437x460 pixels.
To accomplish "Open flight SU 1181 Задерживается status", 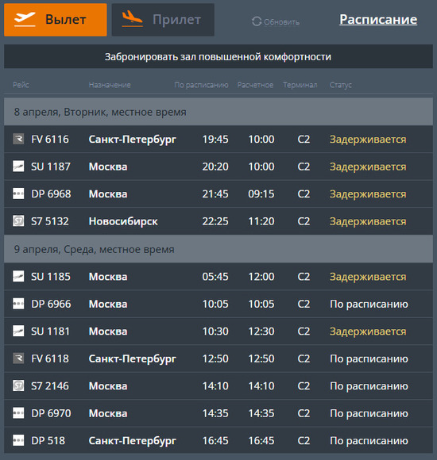I will point(368,332).
